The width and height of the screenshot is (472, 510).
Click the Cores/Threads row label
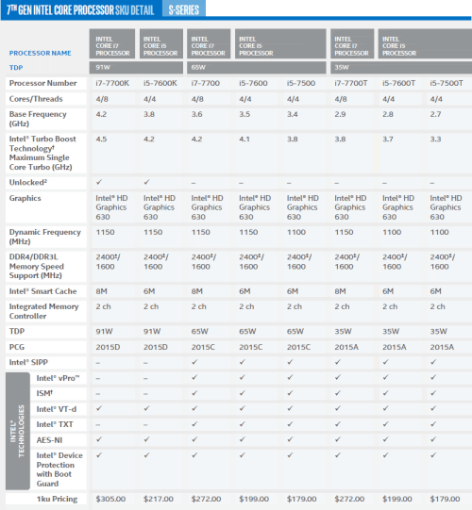pos(36,99)
